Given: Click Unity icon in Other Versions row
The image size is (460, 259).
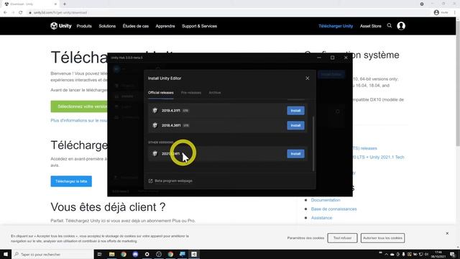Looking at the screenshot, I should [155, 153].
